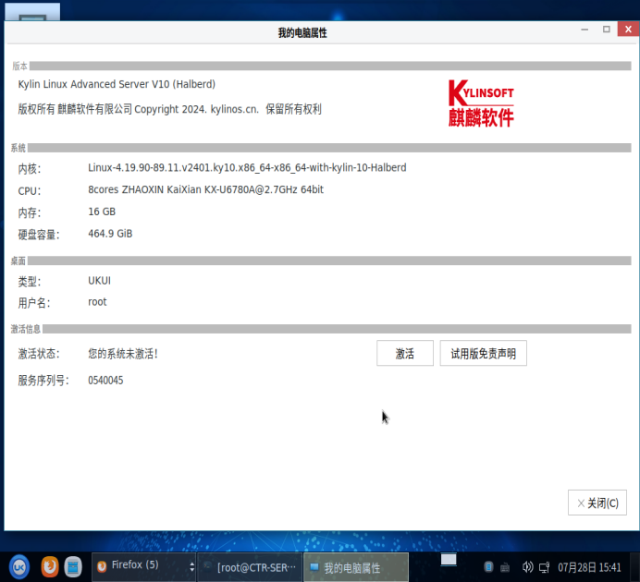Screen dimensions: 640x582
Task: Switch to the root@CTR-SER terminal task
Action: [x=250, y=567]
